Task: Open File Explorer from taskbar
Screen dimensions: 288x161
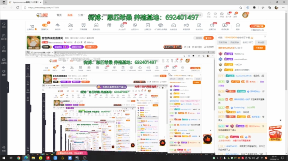Action: 33,158
